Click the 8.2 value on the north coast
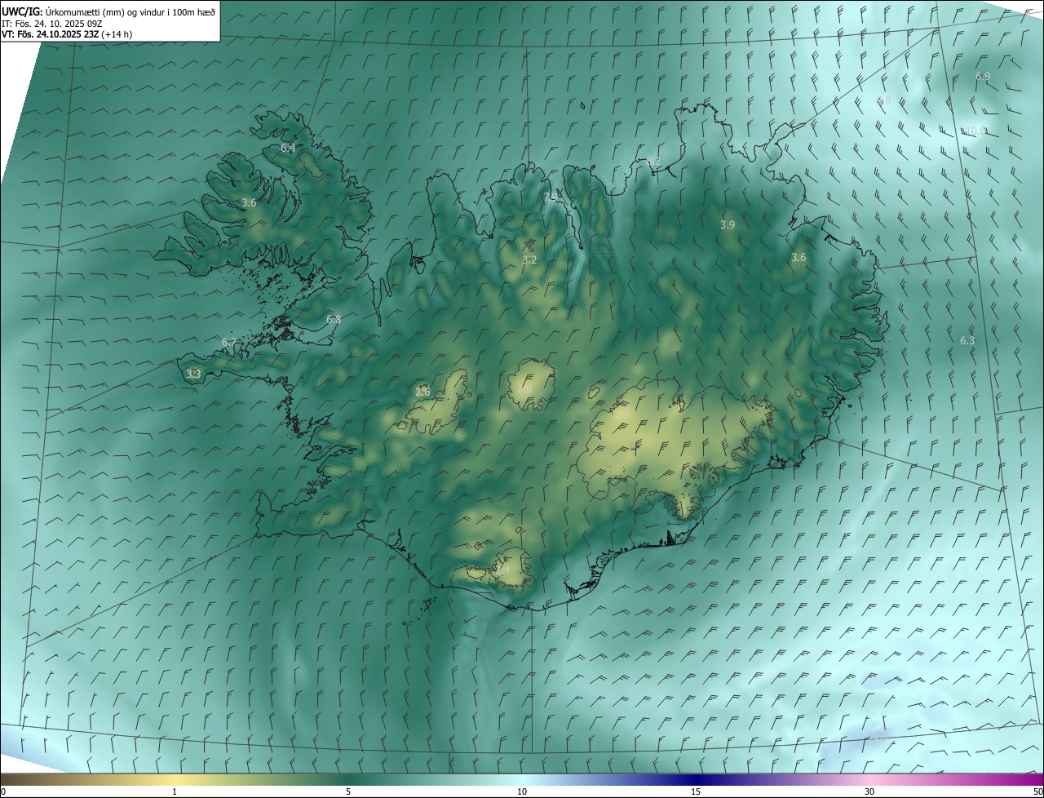1044x798 pixels. tap(653, 162)
